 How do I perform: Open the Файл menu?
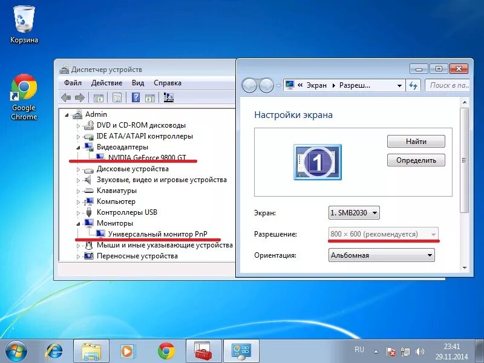point(73,83)
